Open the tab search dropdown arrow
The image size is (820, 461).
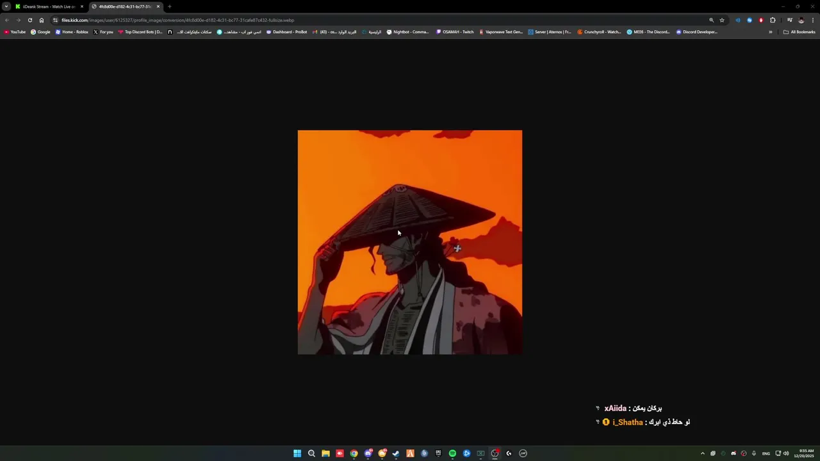click(6, 6)
